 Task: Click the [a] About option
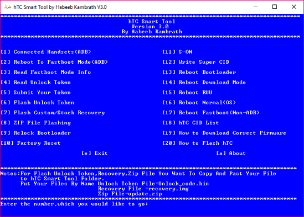coord(231,153)
